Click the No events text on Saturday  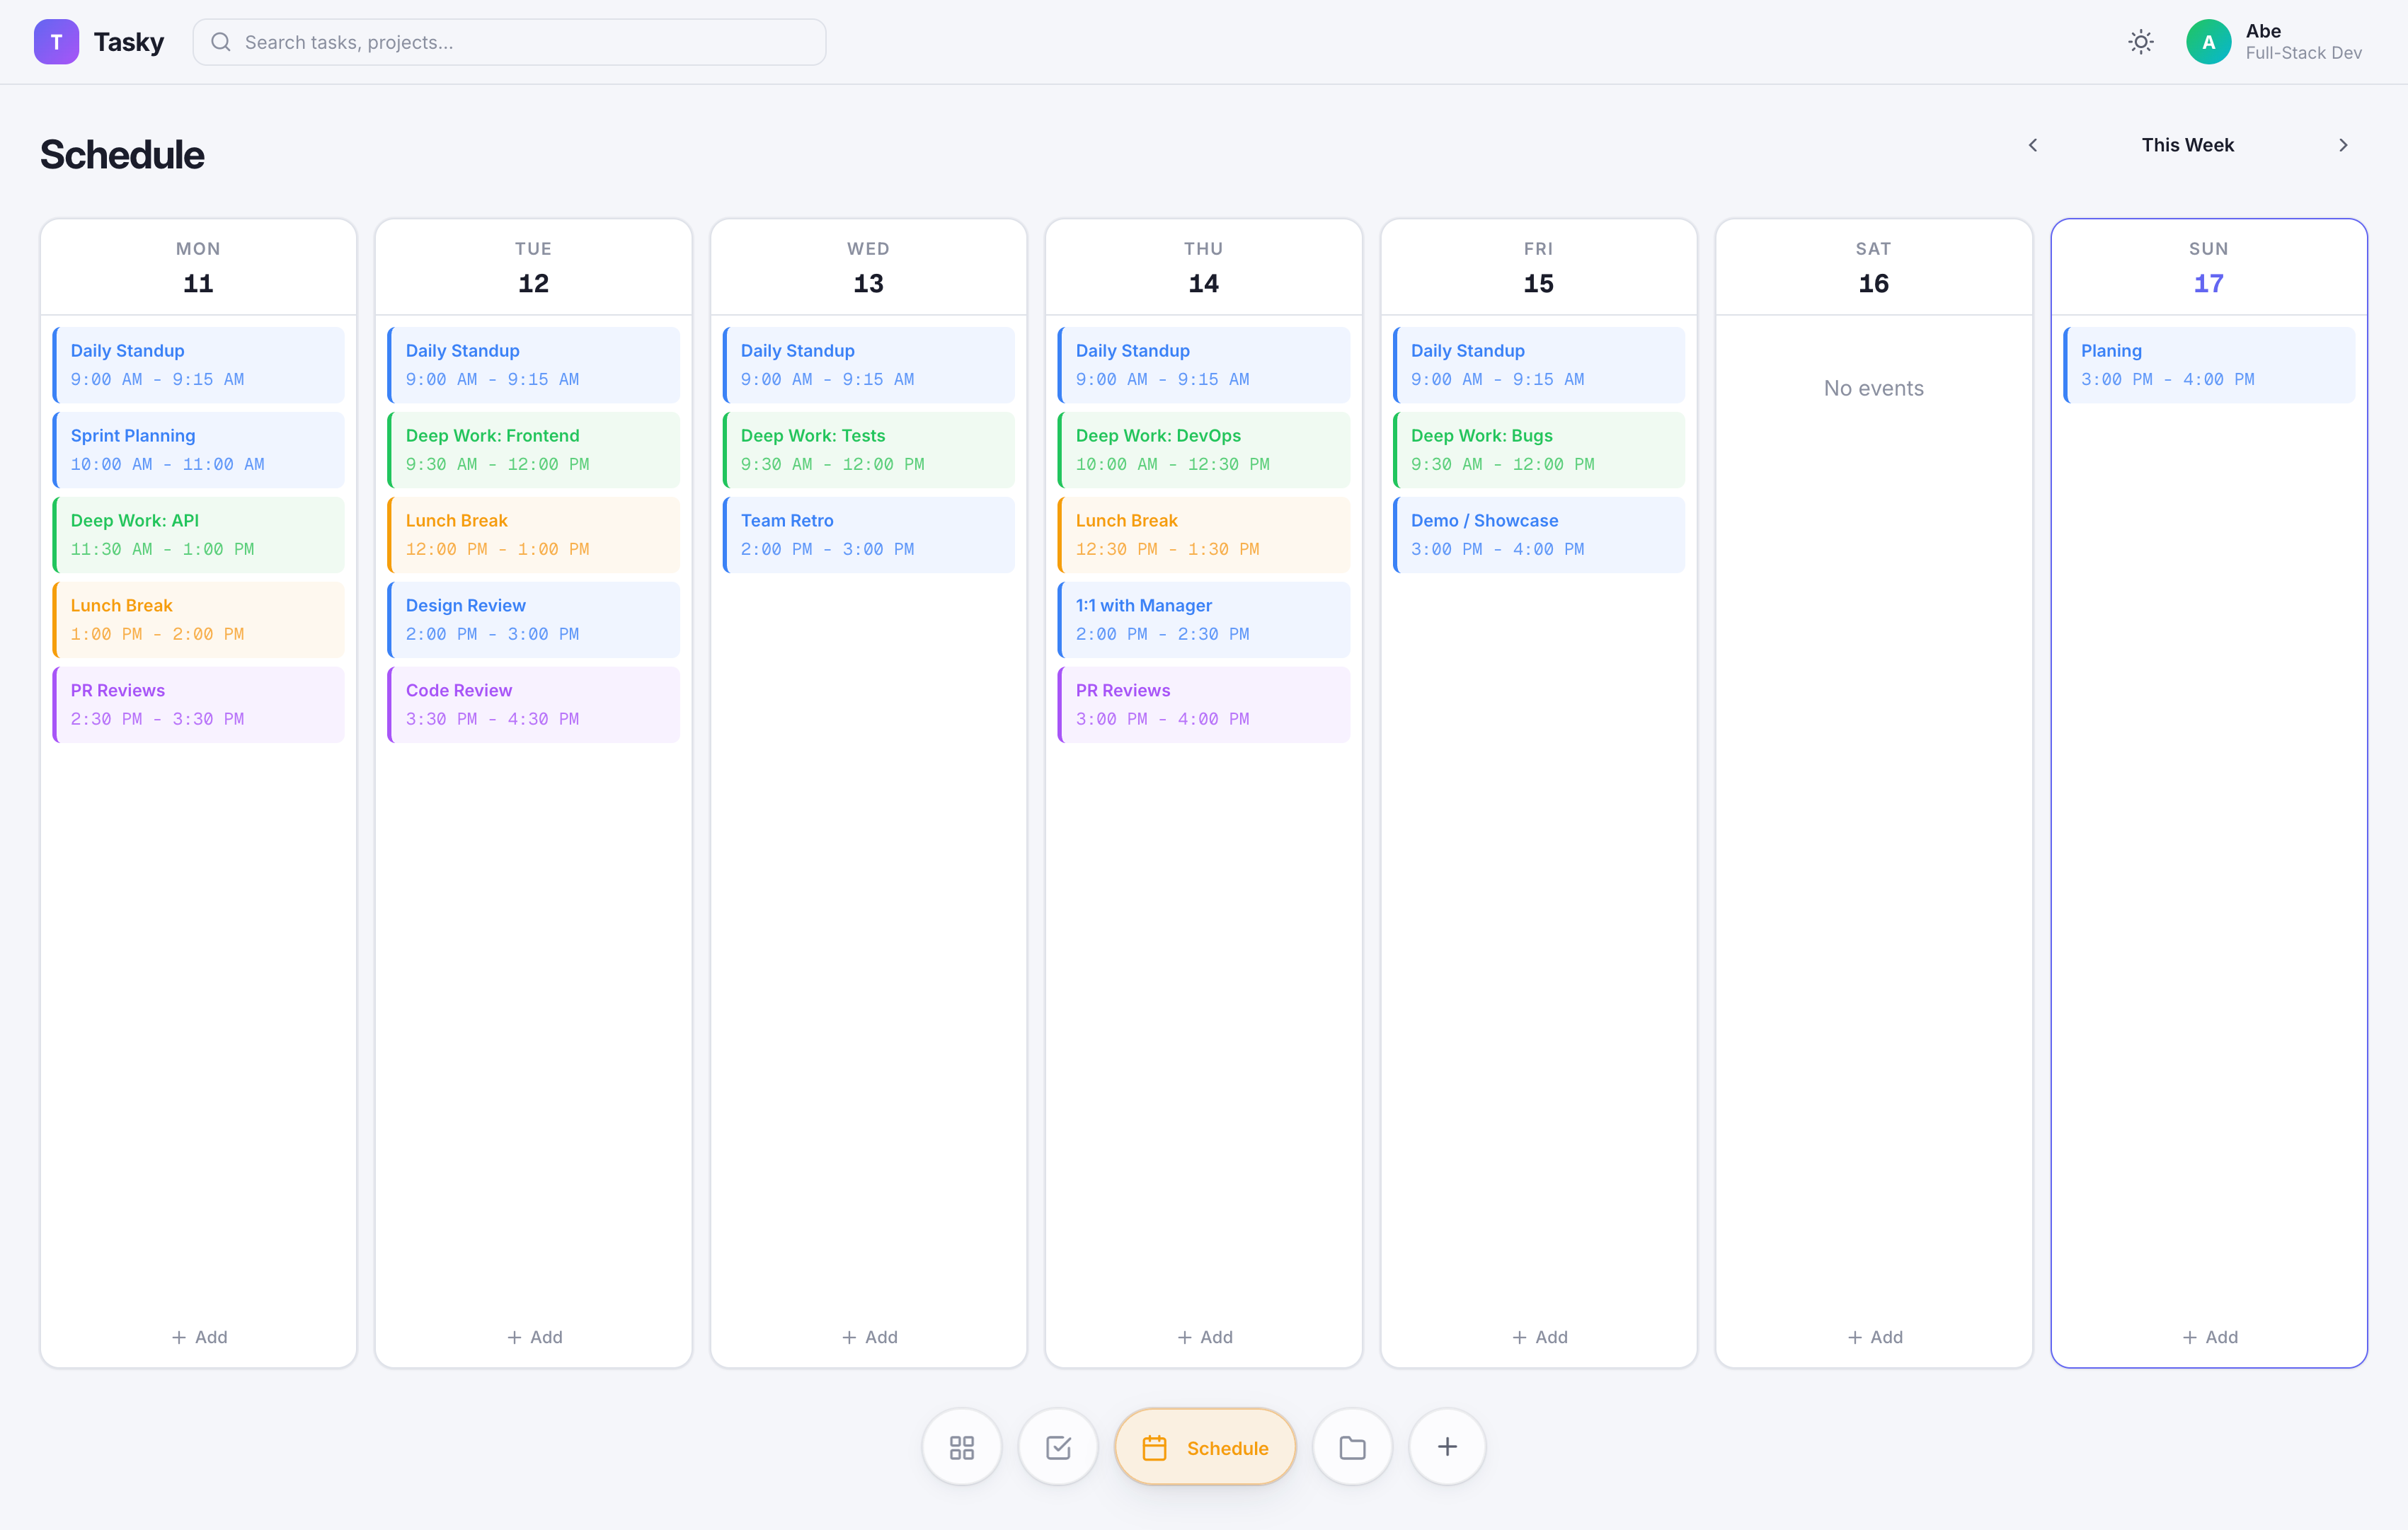(x=1874, y=388)
